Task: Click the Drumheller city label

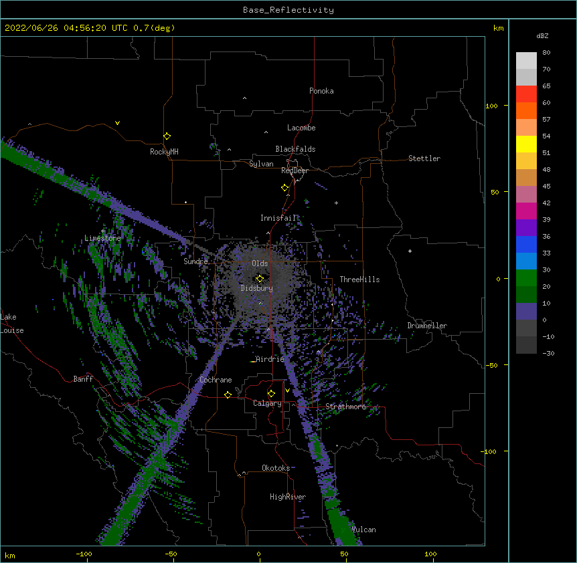Action: click(427, 326)
